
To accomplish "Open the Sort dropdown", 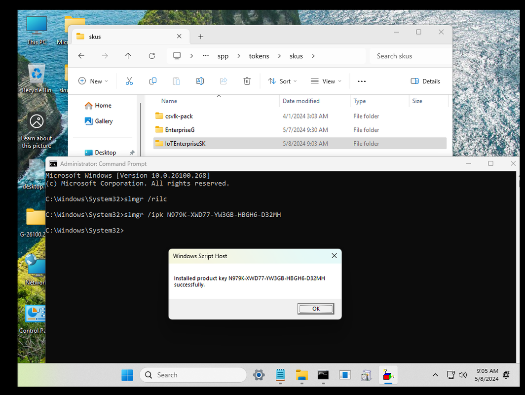I will (x=283, y=81).
